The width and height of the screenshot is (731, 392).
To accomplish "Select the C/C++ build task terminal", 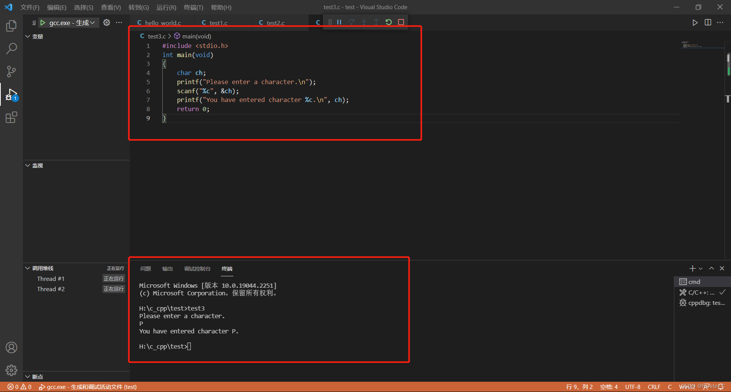I will click(702, 292).
